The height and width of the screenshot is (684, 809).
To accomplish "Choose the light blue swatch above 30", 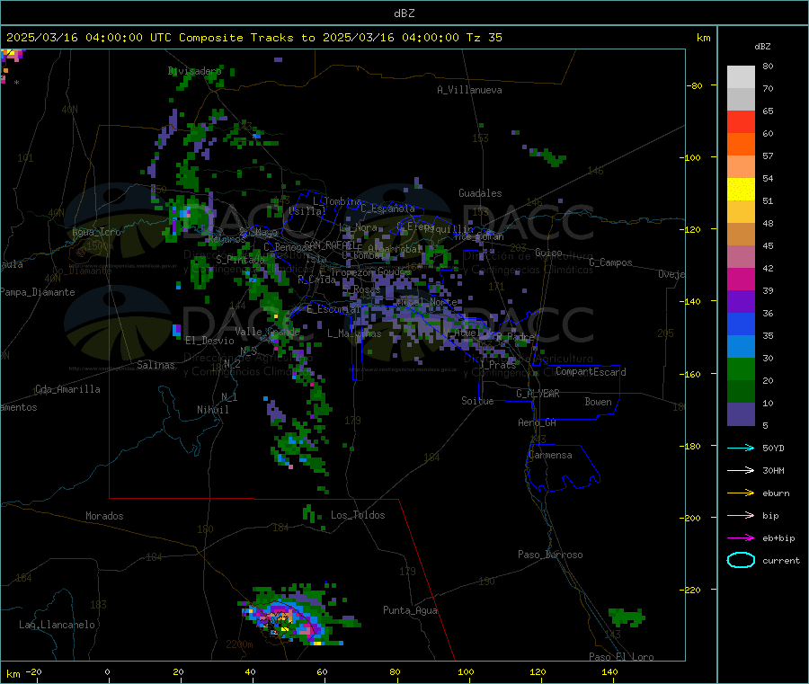I will [x=741, y=347].
